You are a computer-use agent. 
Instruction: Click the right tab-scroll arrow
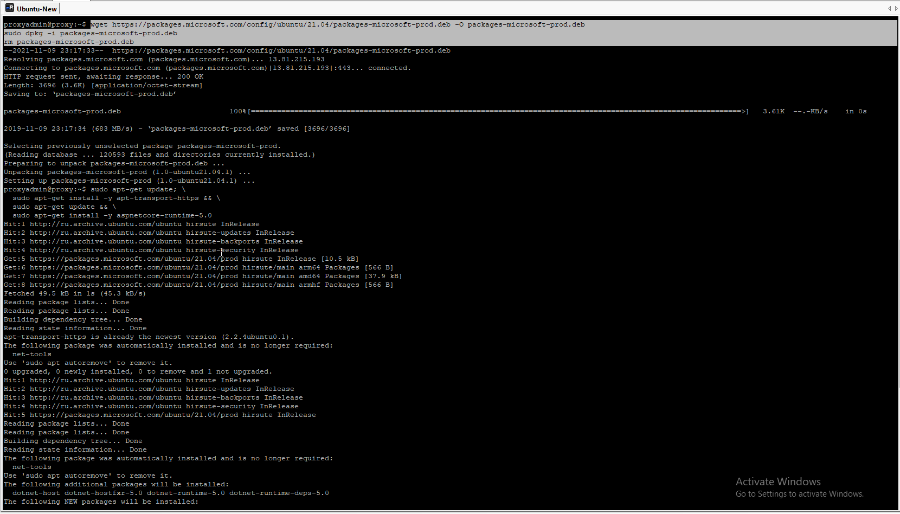(896, 8)
